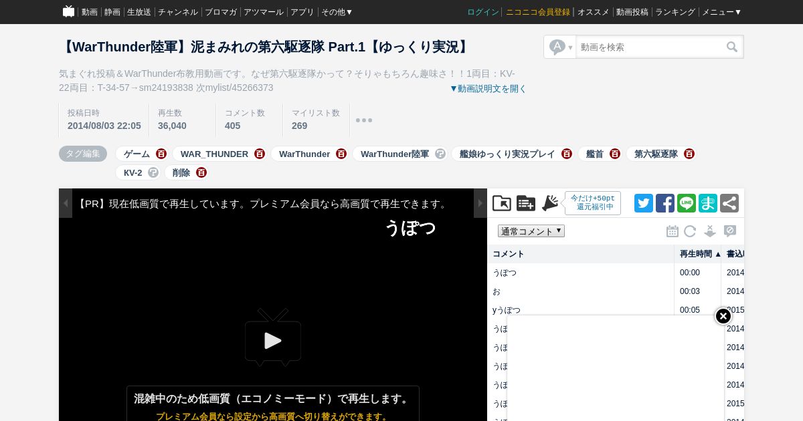Open the アプリ link in top bar
803x421 pixels.
click(x=302, y=12)
